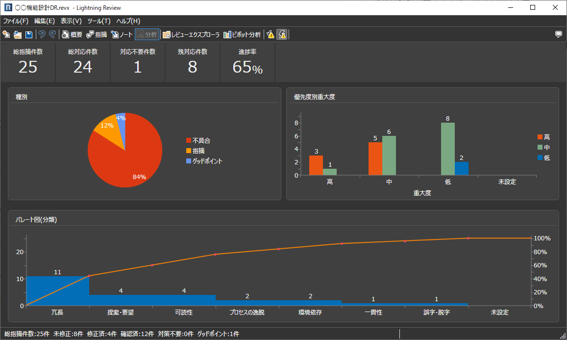Open the ファイル(F) menu
Viewport: 567px width, 340px height.
[16, 21]
